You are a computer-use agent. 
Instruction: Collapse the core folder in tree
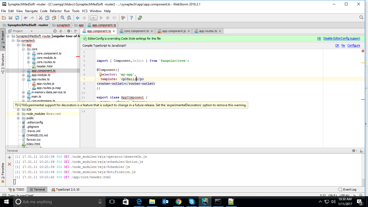[23, 49]
